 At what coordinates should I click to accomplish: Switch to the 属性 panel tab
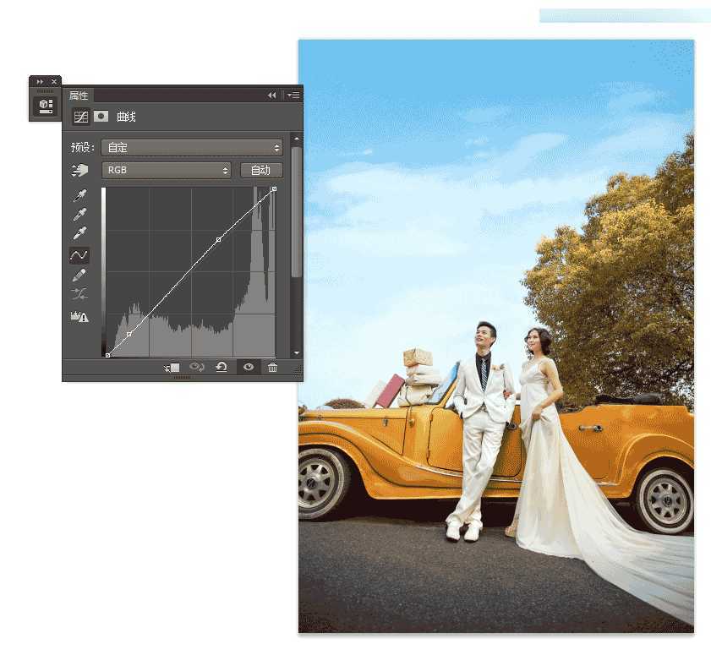pyautogui.click(x=79, y=95)
